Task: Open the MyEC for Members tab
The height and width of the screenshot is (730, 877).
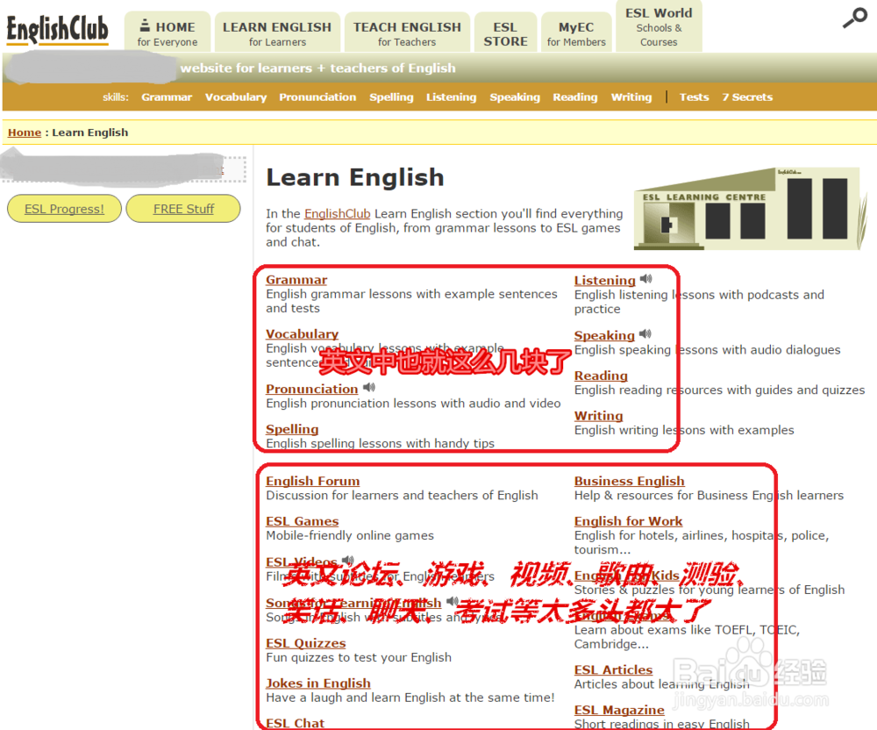Action: tap(576, 32)
